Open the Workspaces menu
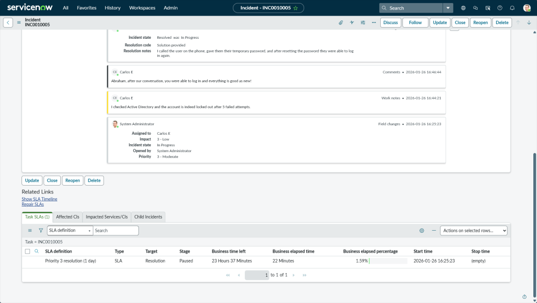This screenshot has width=537, height=303. point(142,8)
